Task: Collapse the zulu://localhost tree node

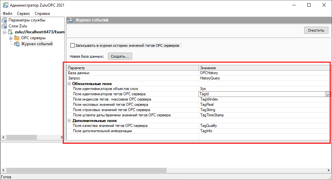Action: click(4, 32)
